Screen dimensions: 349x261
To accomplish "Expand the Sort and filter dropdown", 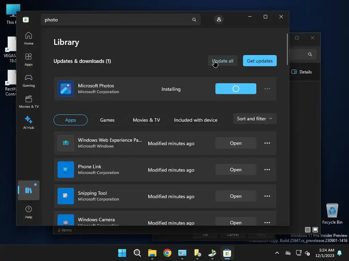I will coord(255,119).
